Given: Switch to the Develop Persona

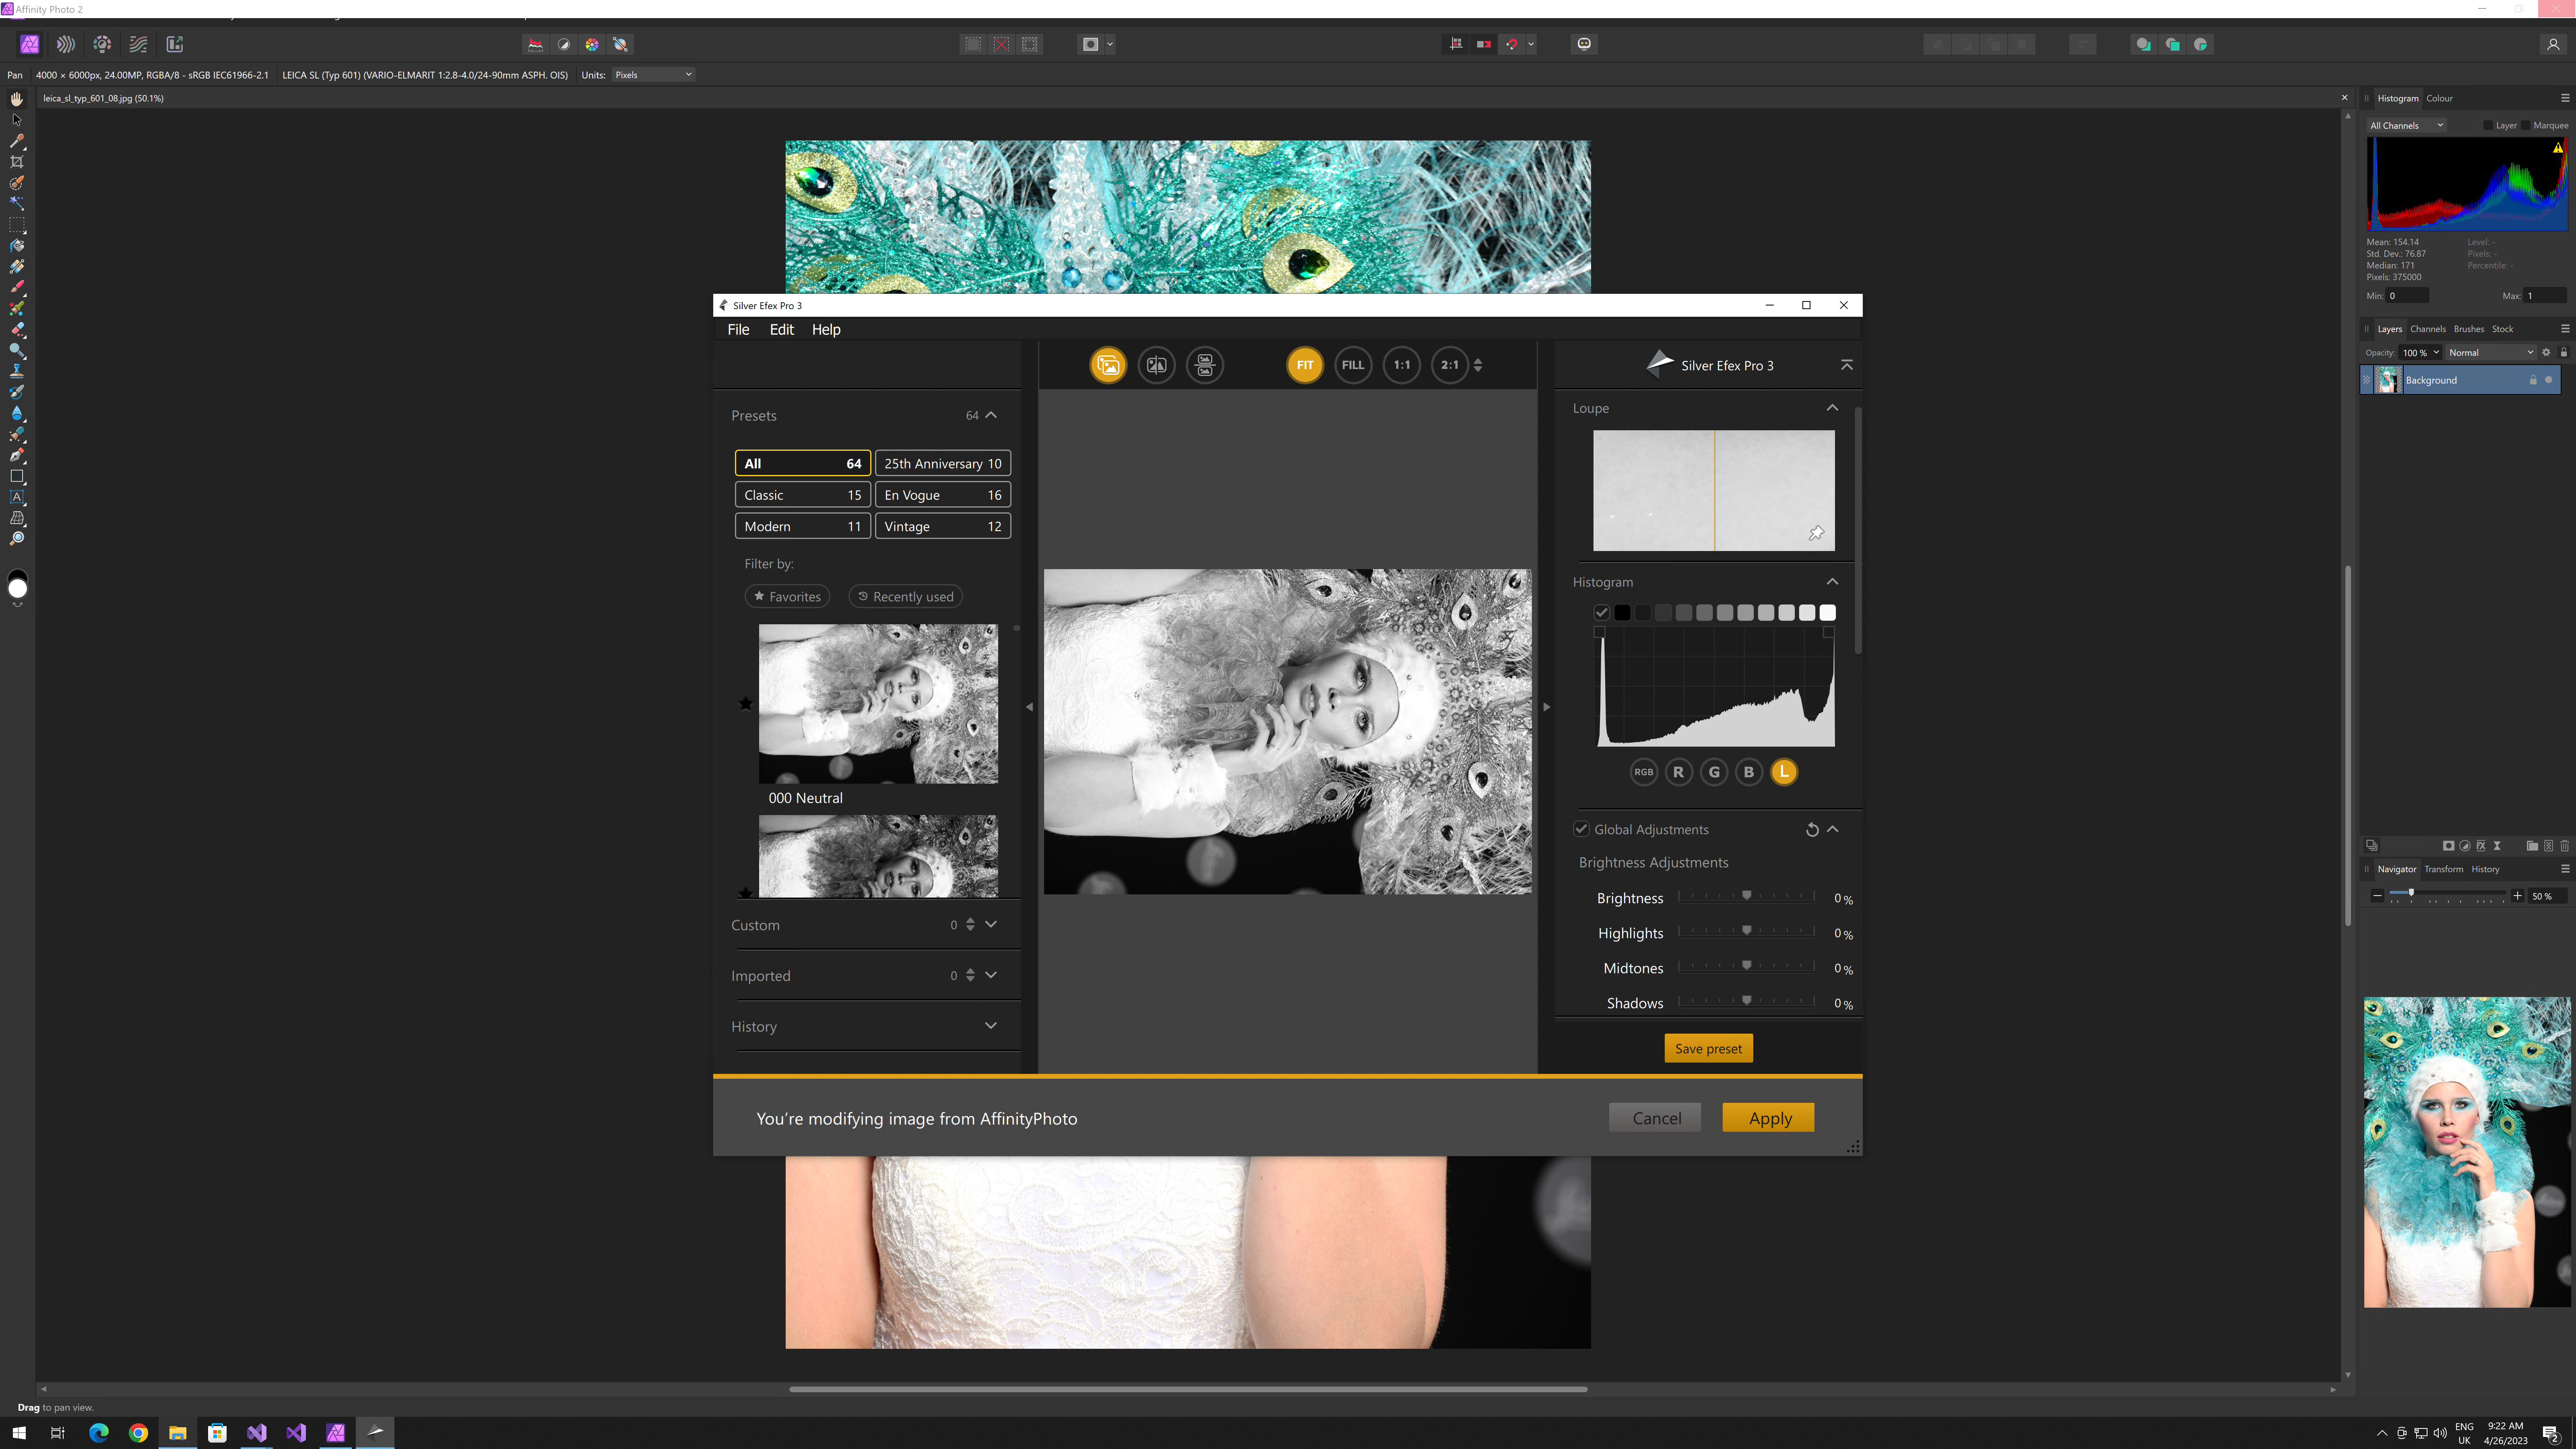Looking at the screenshot, I should click(x=102, y=44).
